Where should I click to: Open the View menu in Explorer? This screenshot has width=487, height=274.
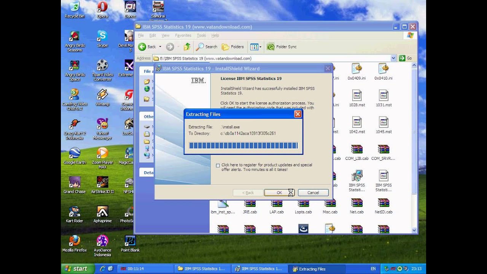tap(166, 35)
